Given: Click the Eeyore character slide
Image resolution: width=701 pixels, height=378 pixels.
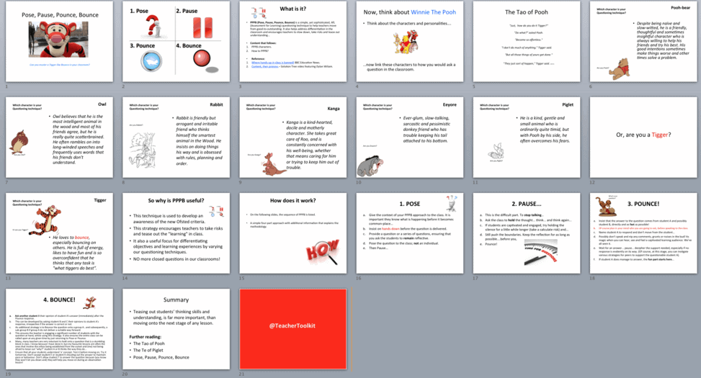Looking at the screenshot, I should click(410, 138).
